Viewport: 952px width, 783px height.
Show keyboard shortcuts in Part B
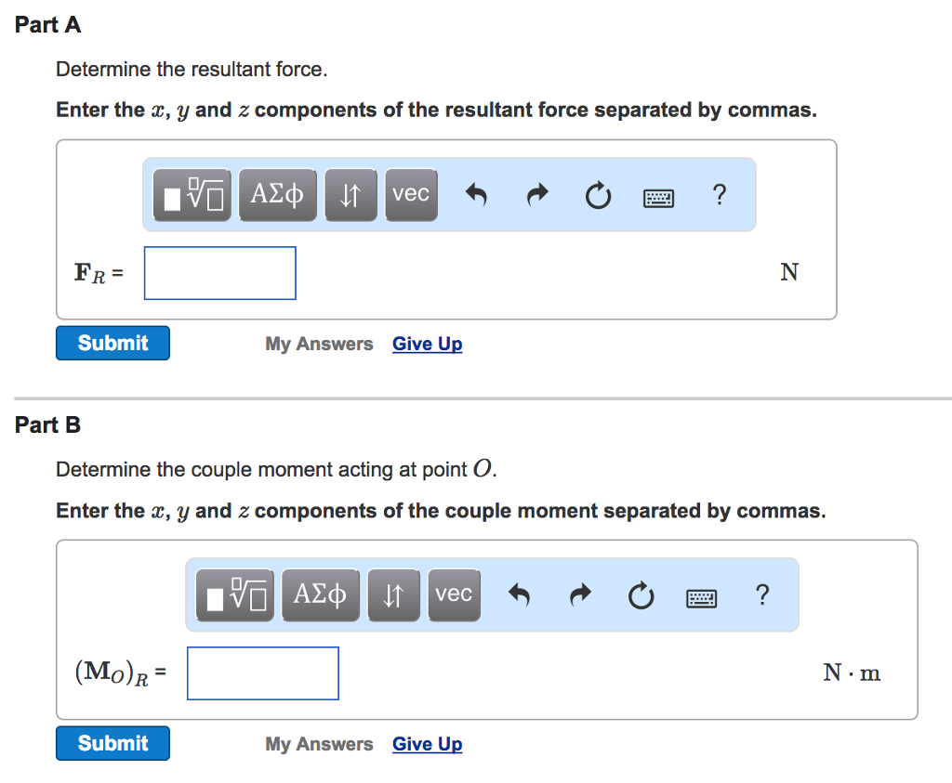tap(701, 598)
